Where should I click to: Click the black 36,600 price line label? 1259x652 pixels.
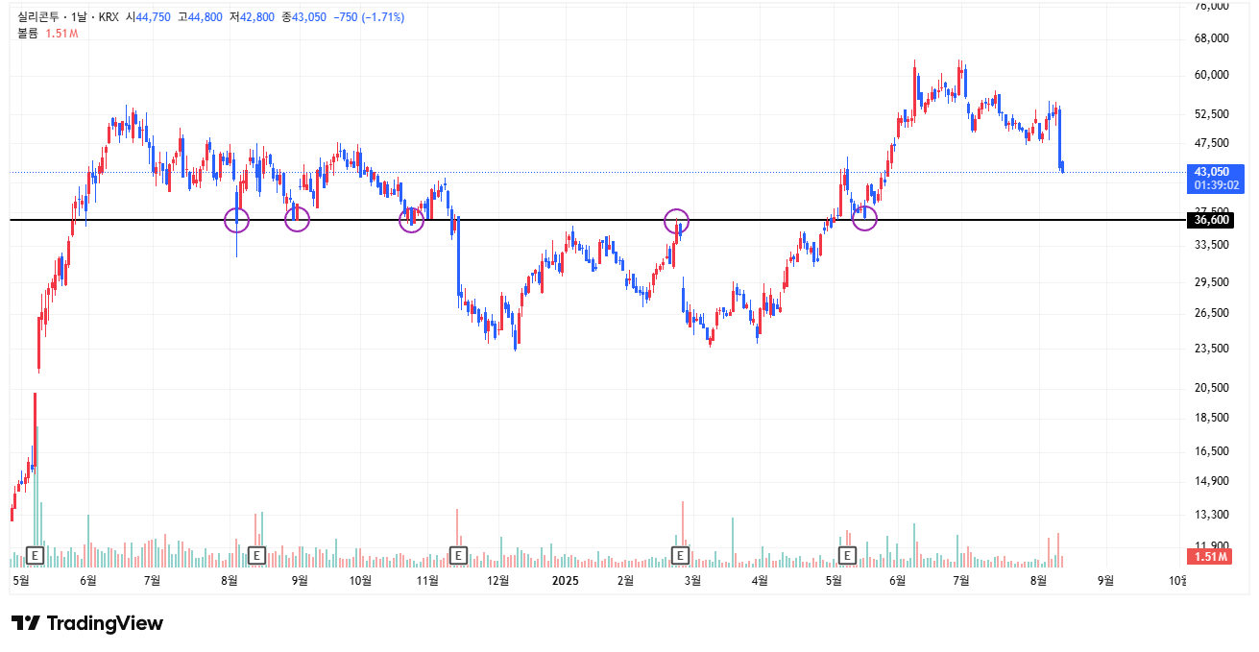1211,220
